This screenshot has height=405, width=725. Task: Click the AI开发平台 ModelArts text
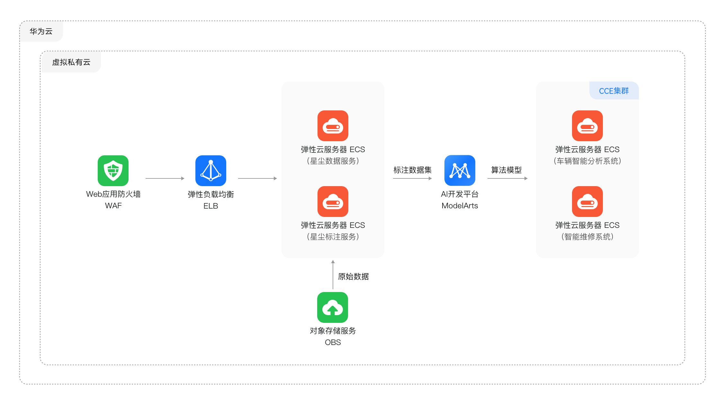pyautogui.click(x=460, y=200)
